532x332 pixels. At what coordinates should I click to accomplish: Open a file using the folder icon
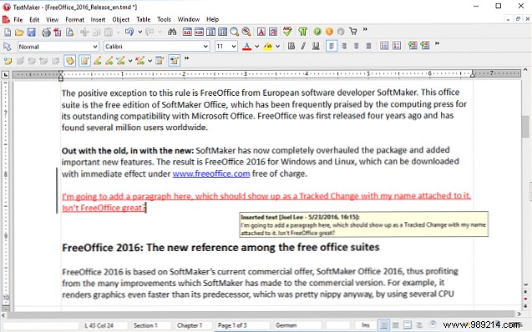(x=19, y=33)
